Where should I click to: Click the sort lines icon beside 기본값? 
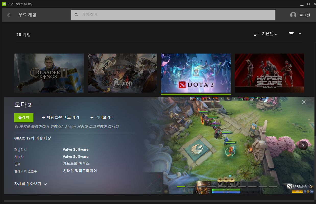257,34
